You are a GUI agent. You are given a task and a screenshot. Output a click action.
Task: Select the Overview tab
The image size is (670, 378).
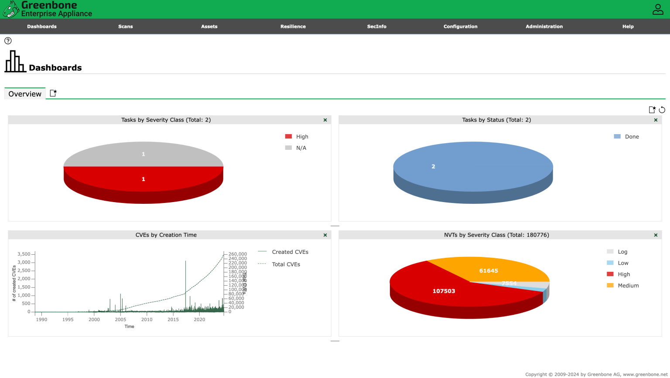(24, 94)
